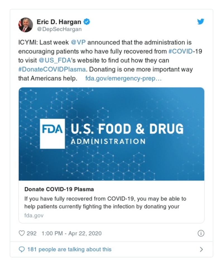Click the speech bubble reply icon
This screenshot has width=223, height=268.
pos(22,249)
